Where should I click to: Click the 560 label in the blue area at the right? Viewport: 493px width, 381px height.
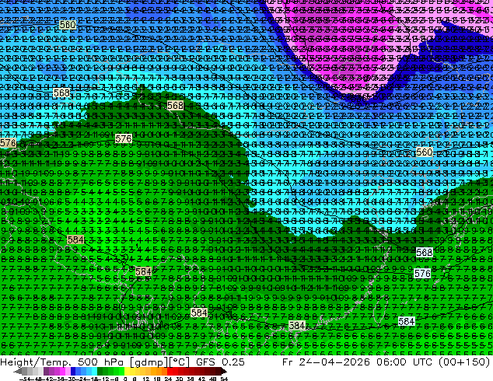pyautogui.click(x=424, y=152)
